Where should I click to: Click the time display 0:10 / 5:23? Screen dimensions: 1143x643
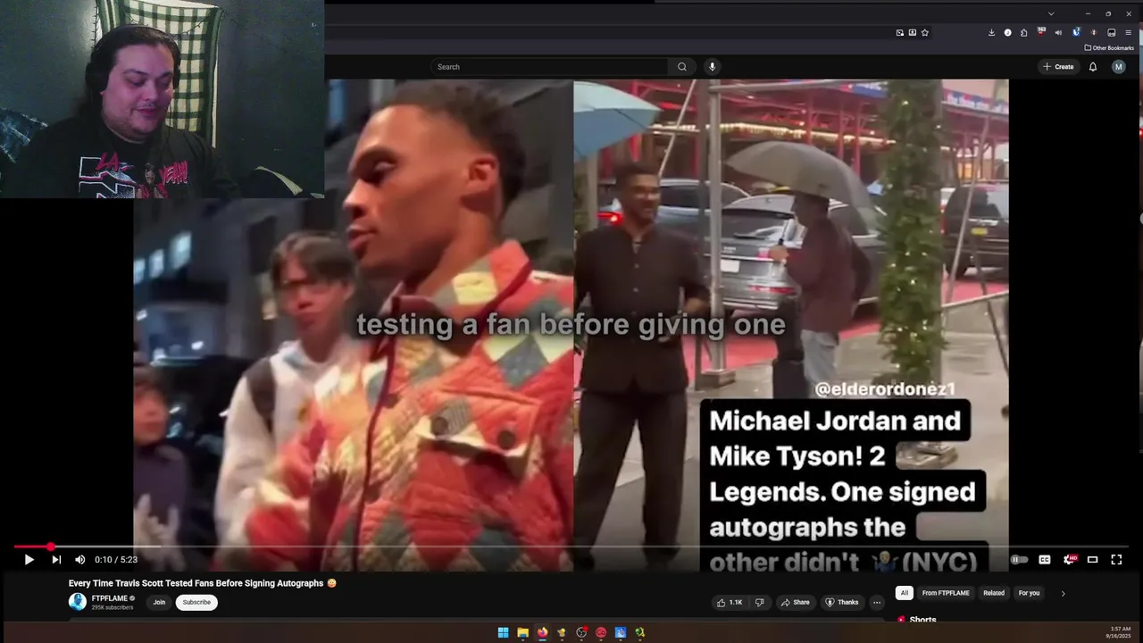coord(117,560)
